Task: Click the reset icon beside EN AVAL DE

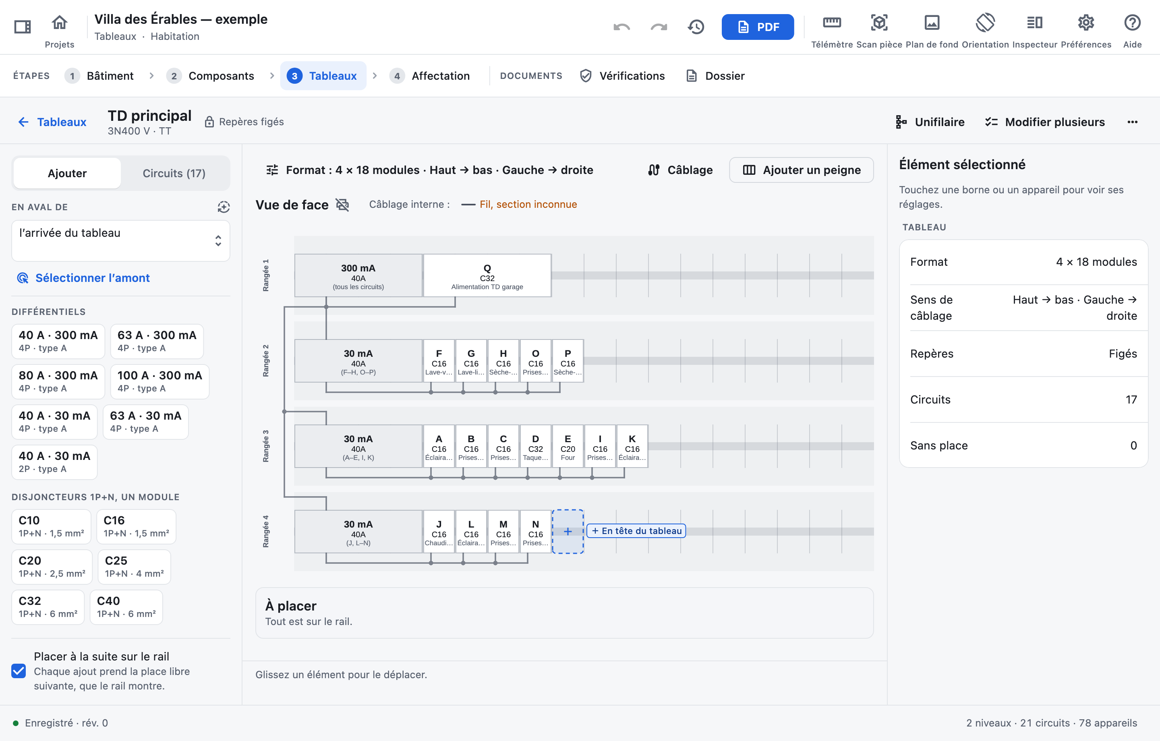Action: pos(223,207)
